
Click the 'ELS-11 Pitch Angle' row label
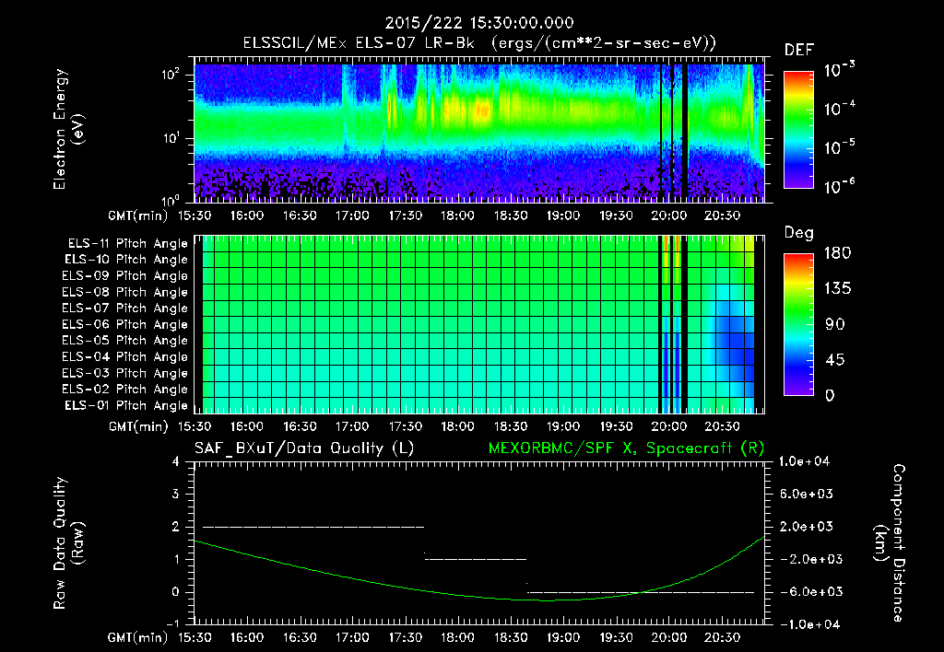[x=127, y=244]
